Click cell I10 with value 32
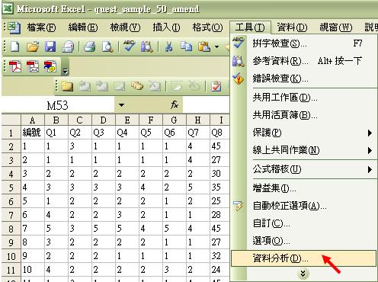The width and height of the screenshot is (378, 282). pos(220,256)
